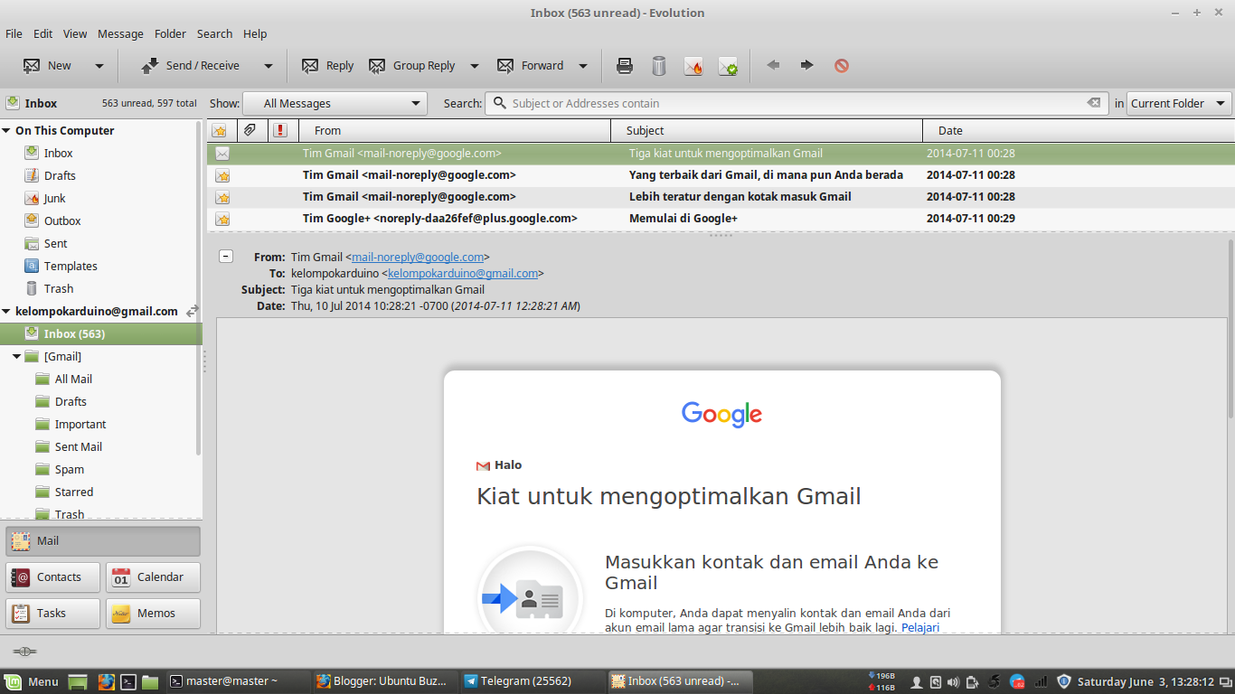Screen dimensions: 1235x694
Task: Select the Templates folder
Action: coord(71,267)
